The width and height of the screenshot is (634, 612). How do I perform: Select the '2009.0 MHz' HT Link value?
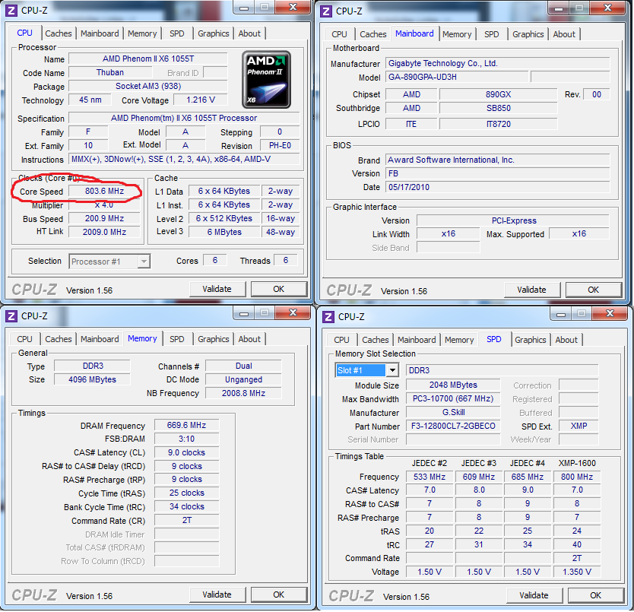click(104, 232)
